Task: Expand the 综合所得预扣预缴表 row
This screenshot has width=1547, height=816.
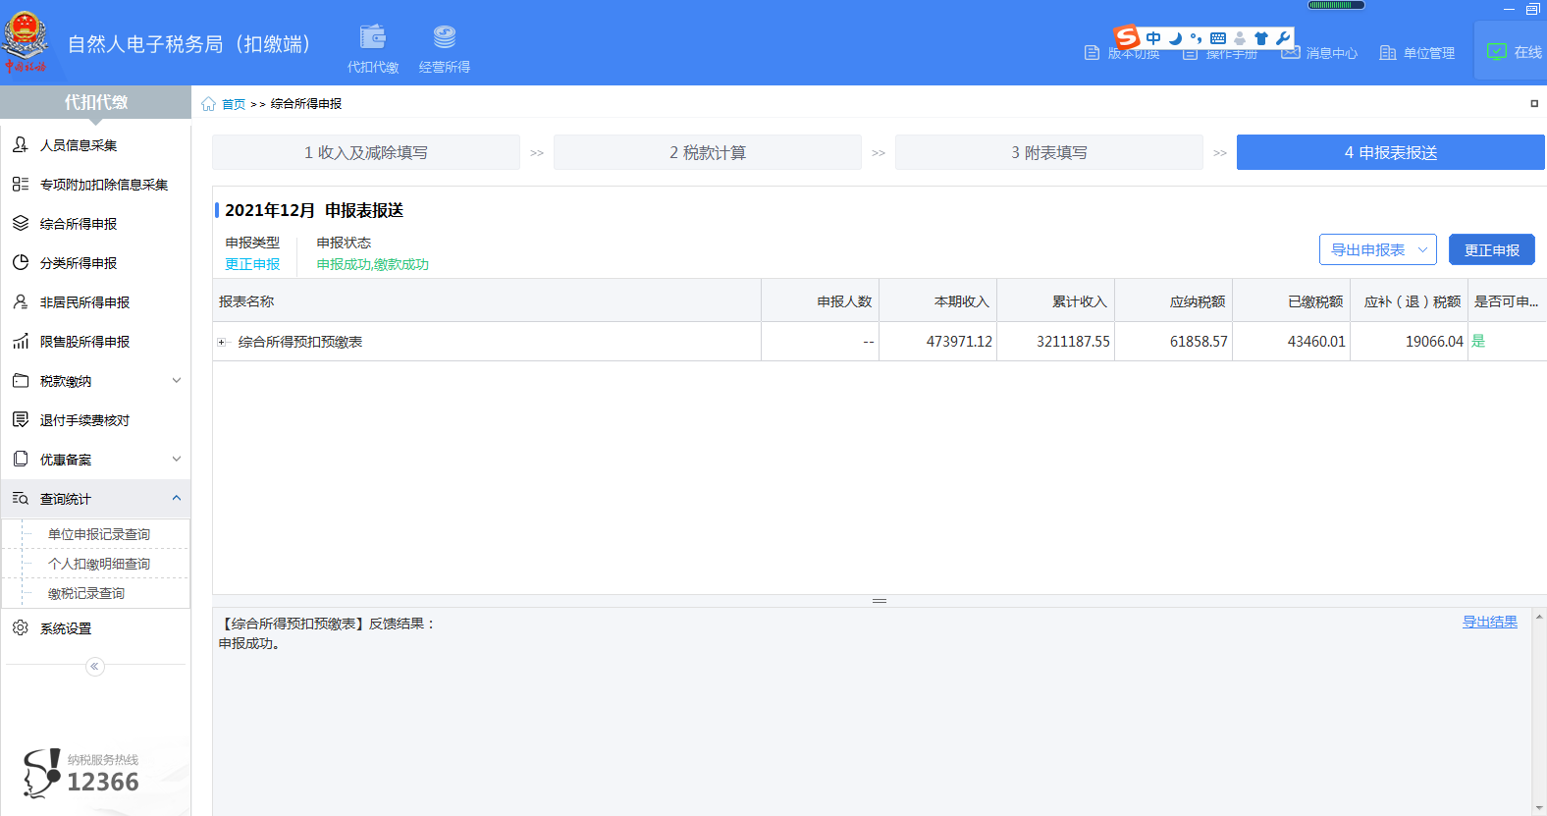Action: click(222, 343)
